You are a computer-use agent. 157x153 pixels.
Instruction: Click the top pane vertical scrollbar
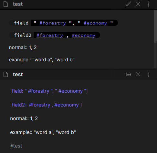pyautogui.click(x=155, y=27)
